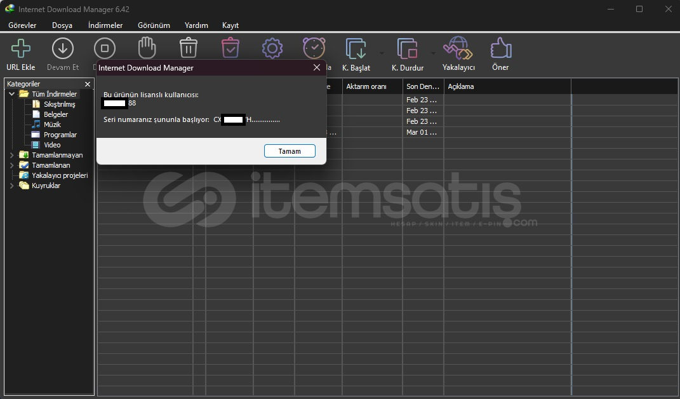Click the K. Durdur queue icon

407,49
